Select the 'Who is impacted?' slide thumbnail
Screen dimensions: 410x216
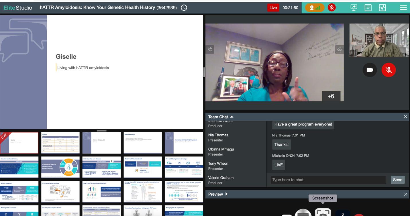click(19, 192)
